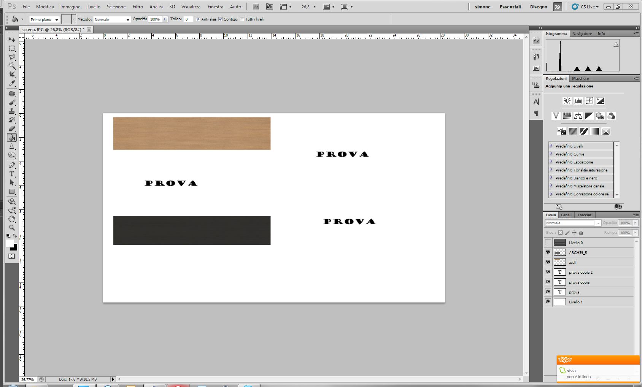Switch to the Disegno workspace
This screenshot has width=642, height=387.
[539, 7]
